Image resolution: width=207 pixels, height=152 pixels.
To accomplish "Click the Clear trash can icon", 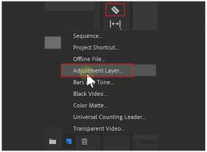I will click(84, 141).
